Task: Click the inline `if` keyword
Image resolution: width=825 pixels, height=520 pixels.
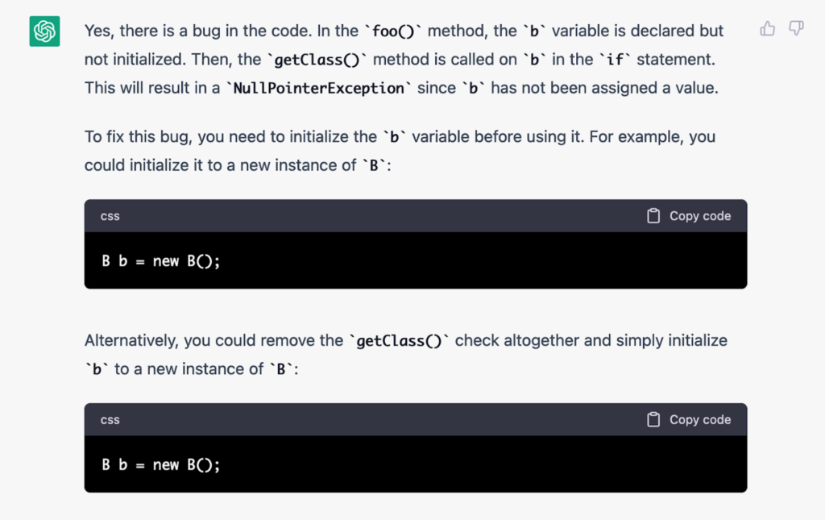Action: [x=615, y=60]
